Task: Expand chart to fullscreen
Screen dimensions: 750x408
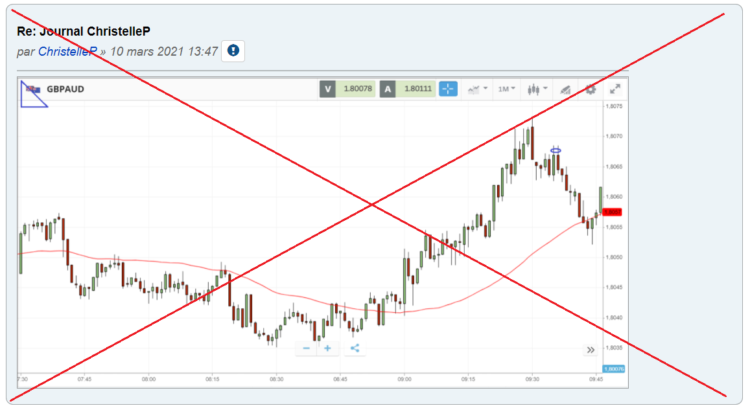Action: (x=615, y=89)
